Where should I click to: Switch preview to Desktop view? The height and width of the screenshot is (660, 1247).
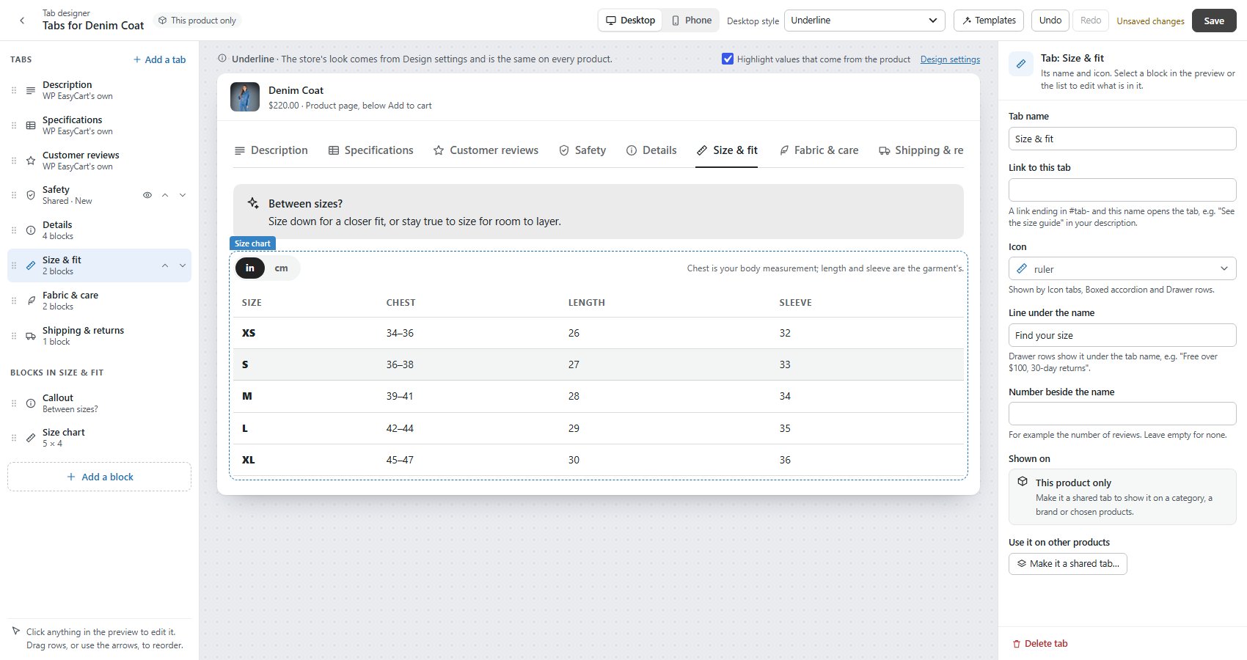click(x=631, y=21)
